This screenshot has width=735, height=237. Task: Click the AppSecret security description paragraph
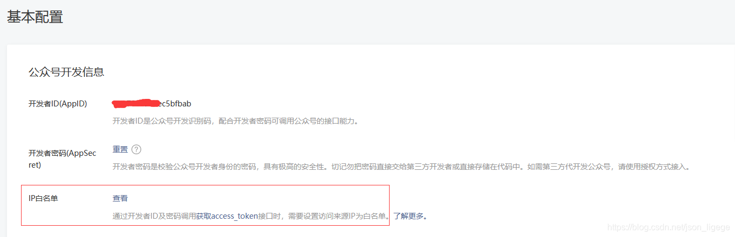coord(401,167)
